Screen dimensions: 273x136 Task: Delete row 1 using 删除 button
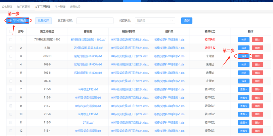[257, 40]
